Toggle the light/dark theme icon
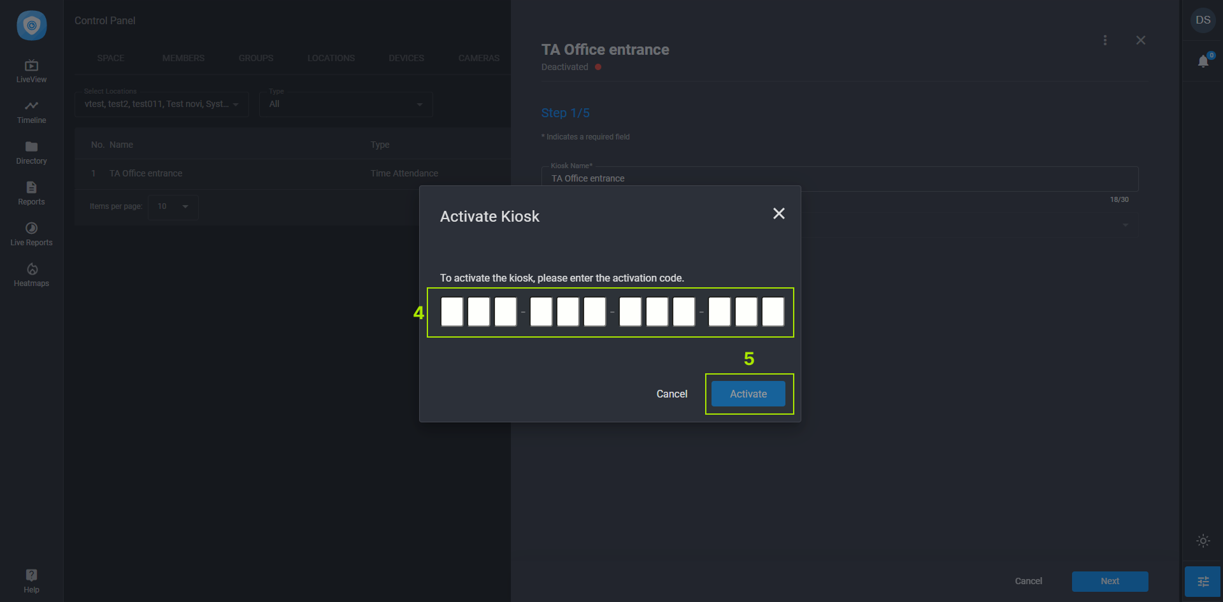Viewport: 1223px width, 602px height. tap(1203, 541)
